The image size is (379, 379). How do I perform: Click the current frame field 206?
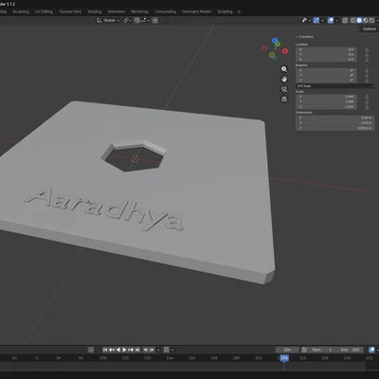[287, 350]
